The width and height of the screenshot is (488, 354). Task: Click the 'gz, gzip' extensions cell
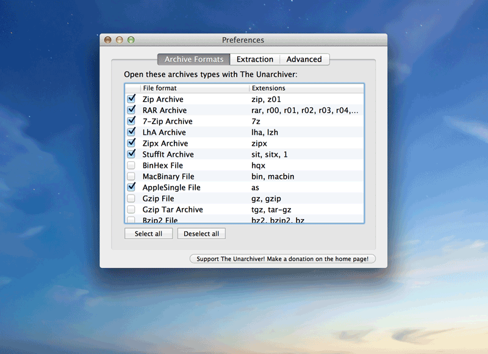[x=266, y=198]
